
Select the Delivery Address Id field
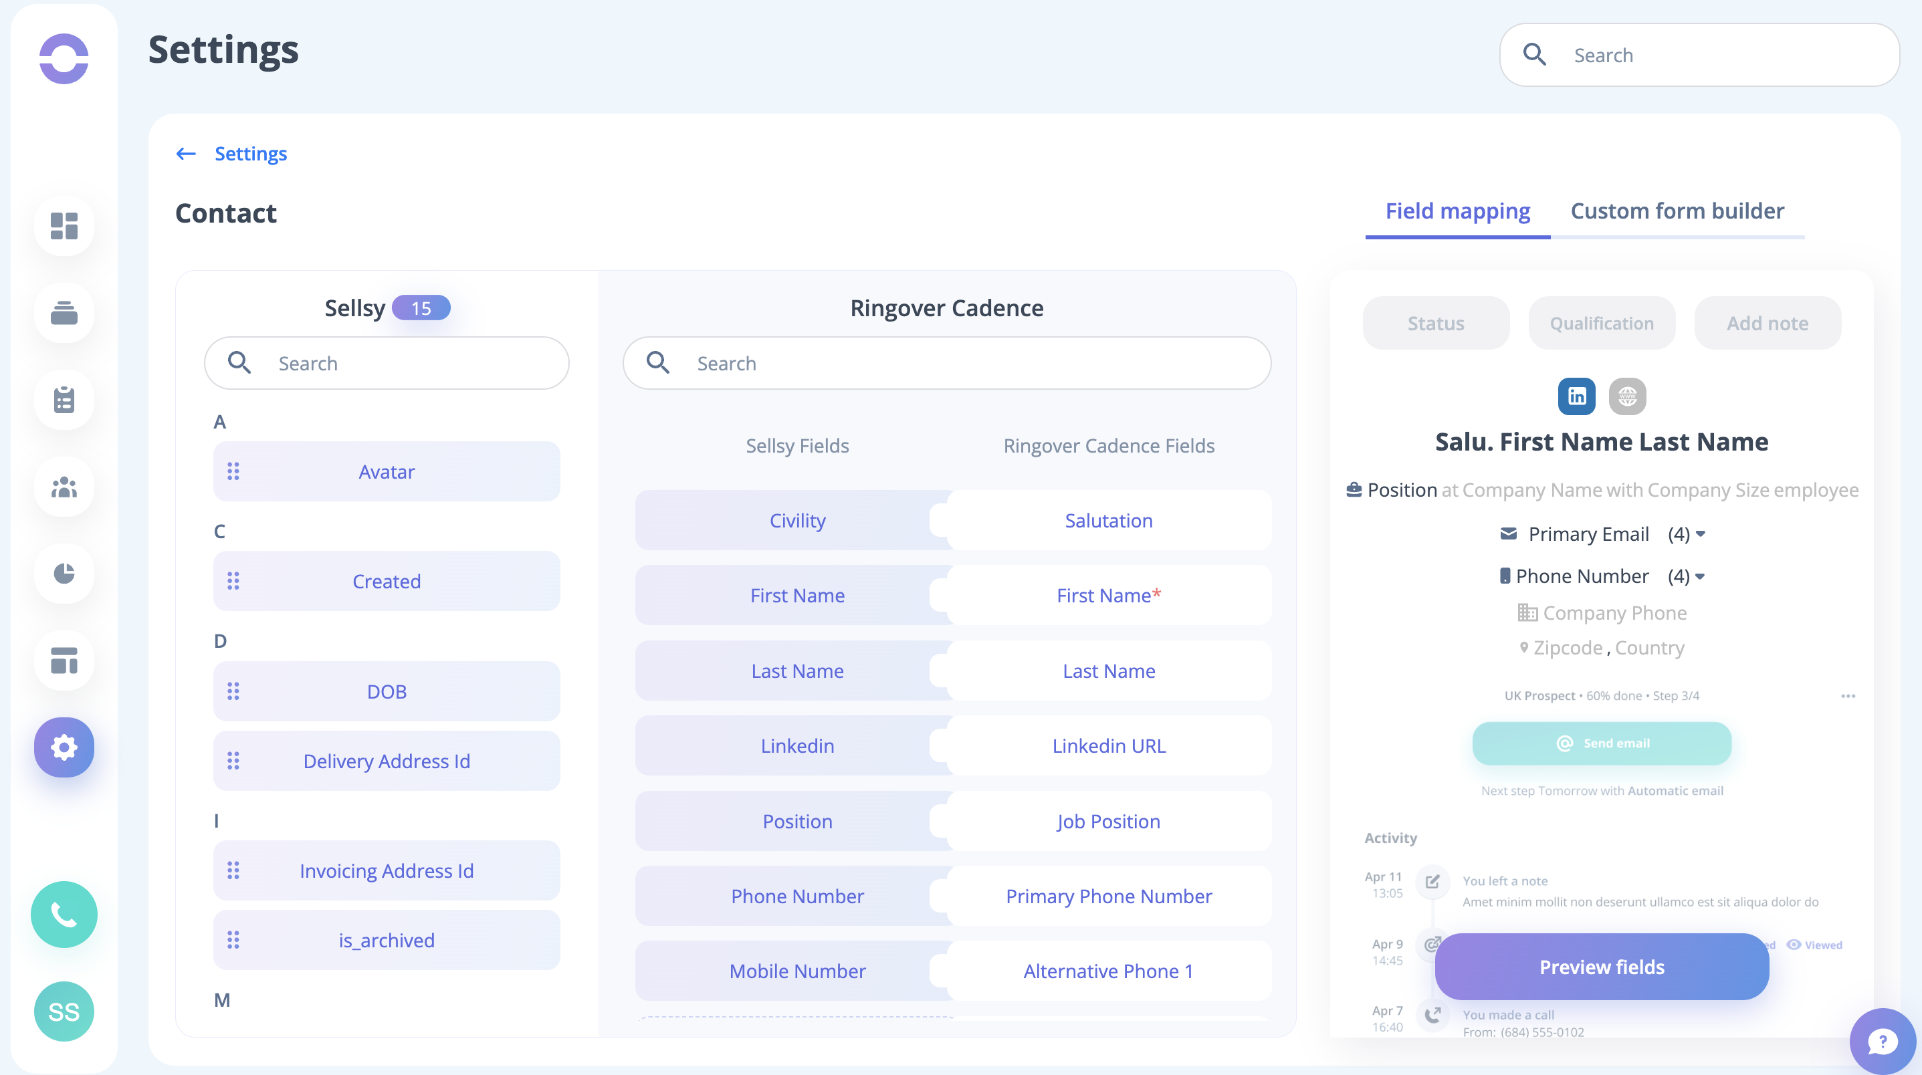coord(387,761)
